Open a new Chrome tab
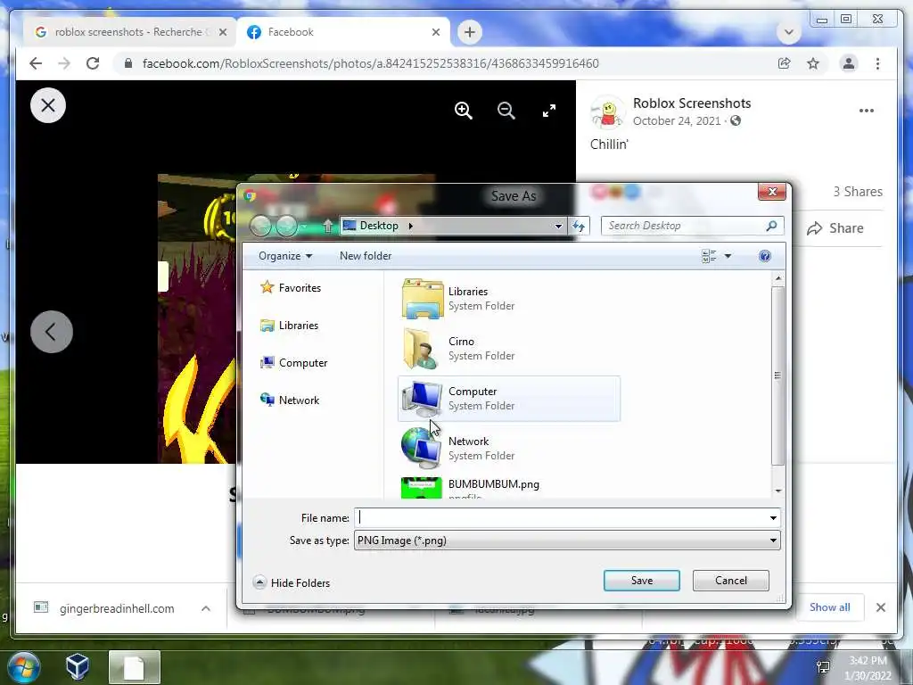Image resolution: width=913 pixels, height=685 pixels. [x=470, y=32]
